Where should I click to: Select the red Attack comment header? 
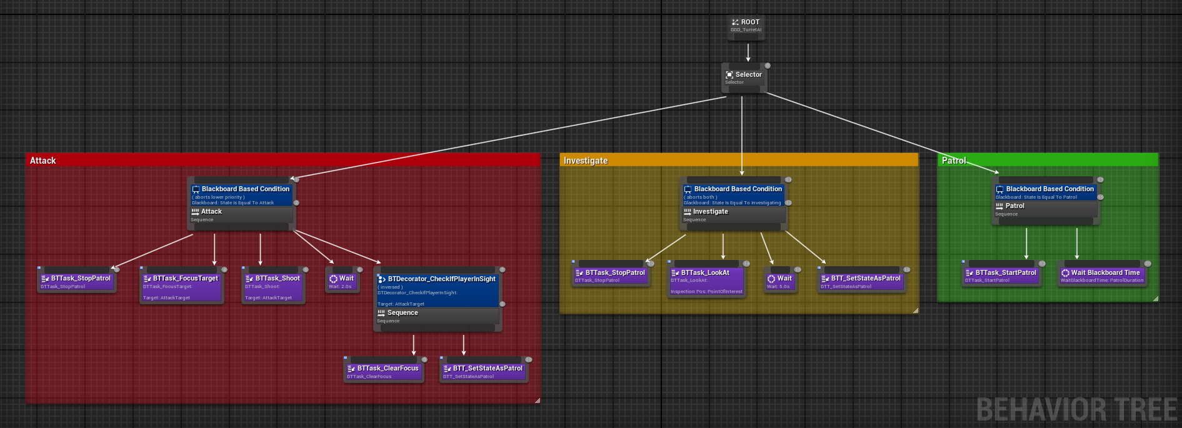[281, 161]
